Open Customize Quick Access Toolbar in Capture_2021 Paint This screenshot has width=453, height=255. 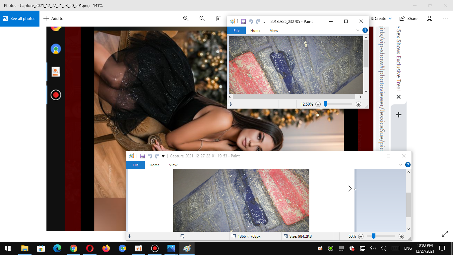pyautogui.click(x=163, y=156)
